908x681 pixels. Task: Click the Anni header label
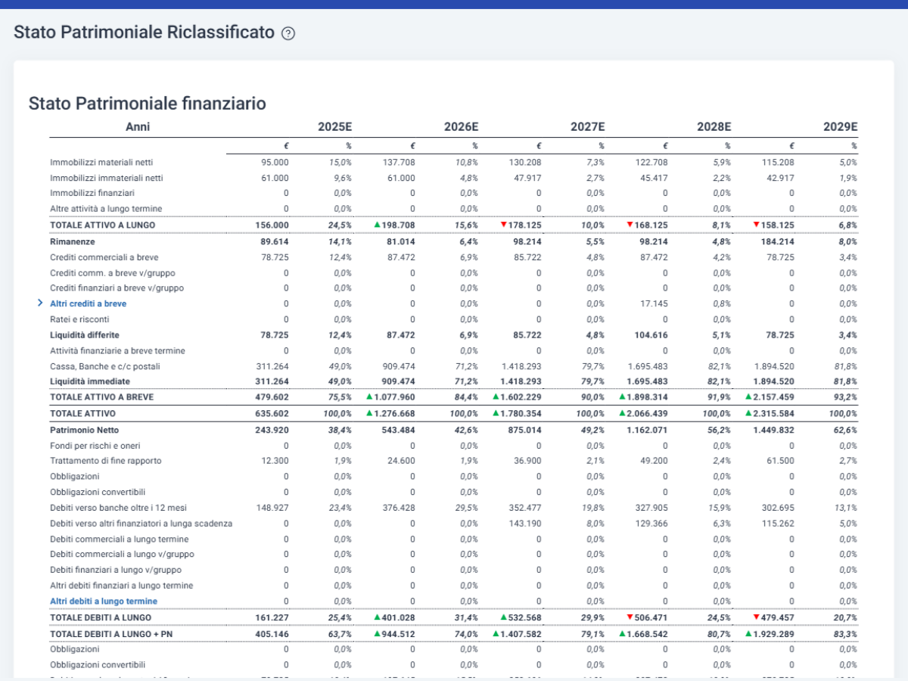pos(138,127)
